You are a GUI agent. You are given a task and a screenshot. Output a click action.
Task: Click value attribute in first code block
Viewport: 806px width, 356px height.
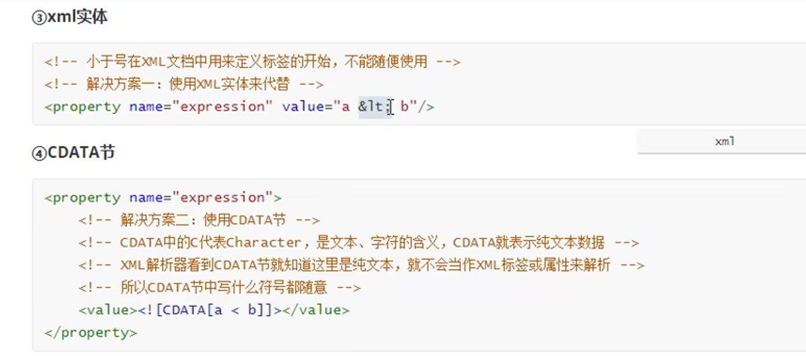298,106
